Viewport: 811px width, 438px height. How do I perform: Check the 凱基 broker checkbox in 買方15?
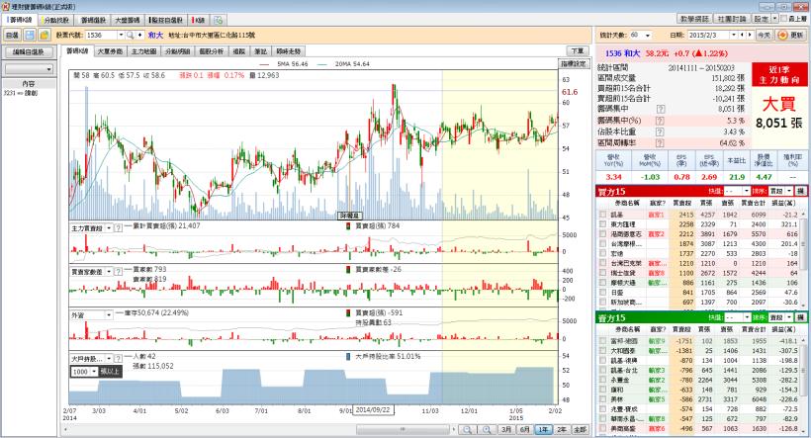click(x=601, y=214)
